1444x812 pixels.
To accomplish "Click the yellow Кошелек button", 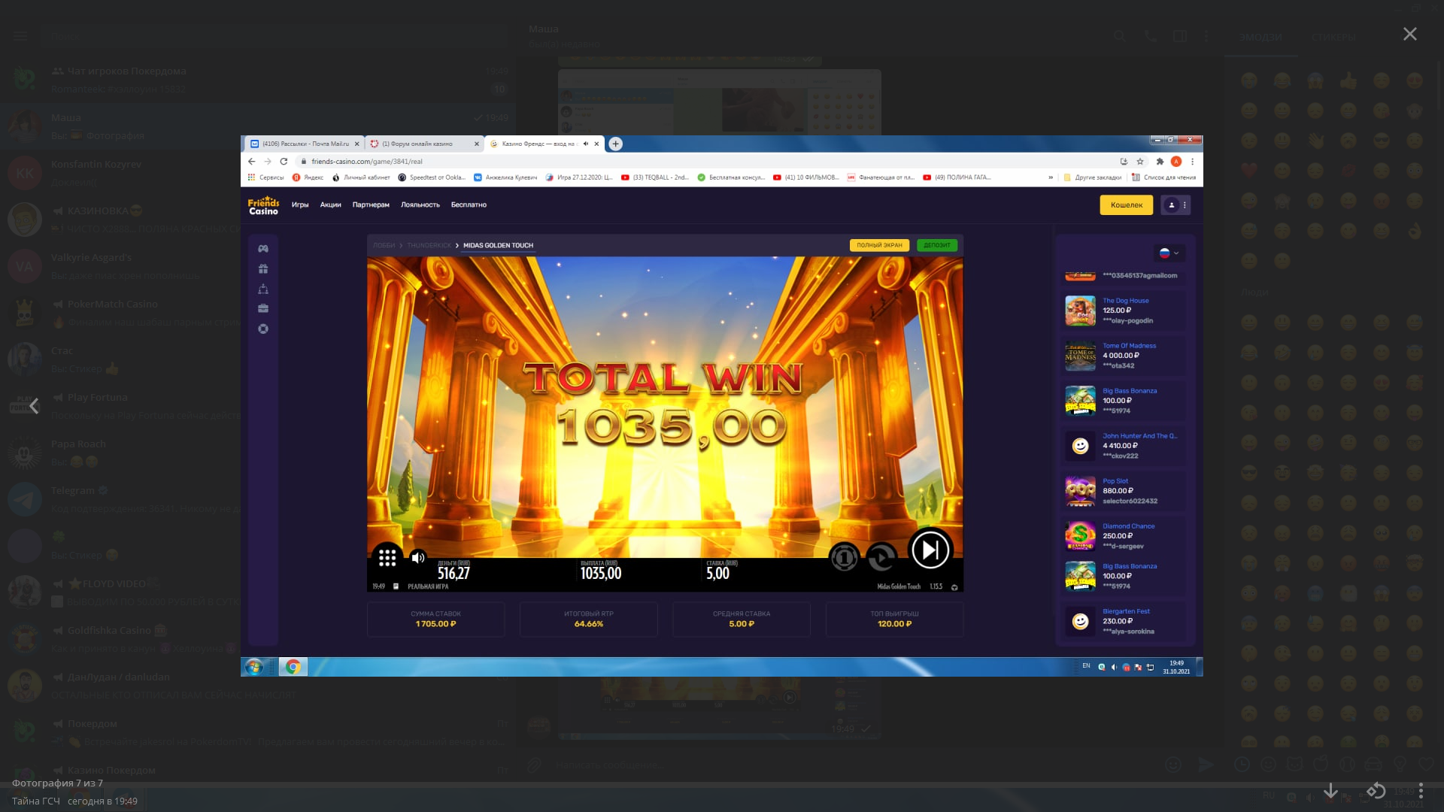I will [1126, 205].
